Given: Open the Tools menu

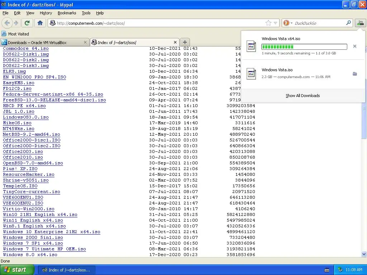Looking at the screenshot, I should click(86, 13).
